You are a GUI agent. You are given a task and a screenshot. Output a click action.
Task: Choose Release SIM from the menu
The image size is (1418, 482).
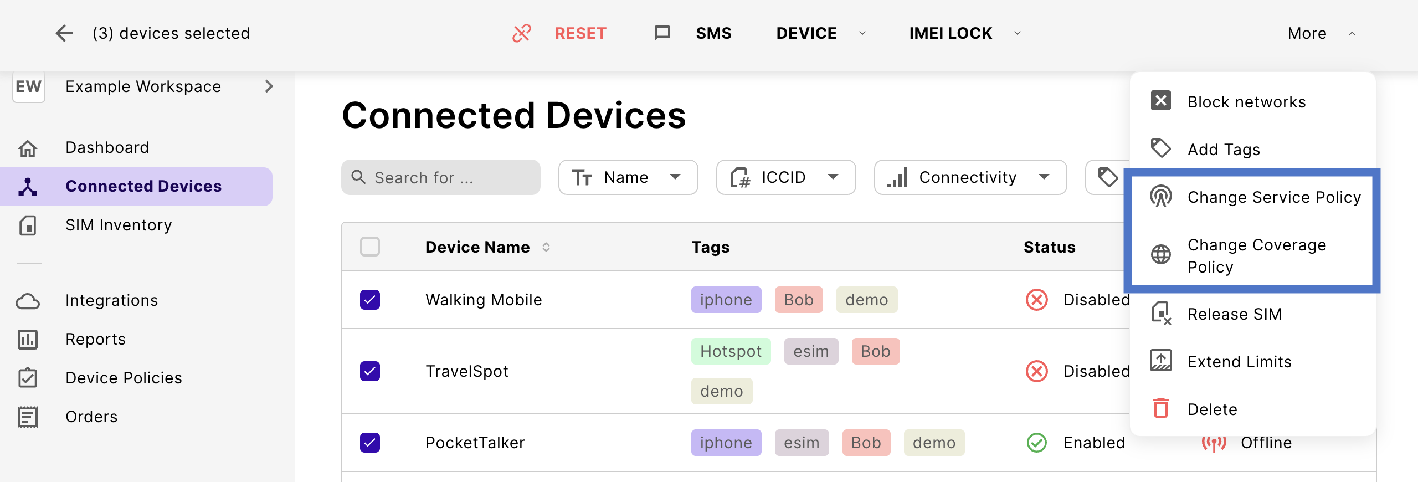pyautogui.click(x=1234, y=314)
